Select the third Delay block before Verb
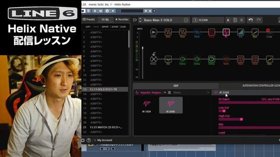This screenshot has width=280, height=157. click(211, 59)
